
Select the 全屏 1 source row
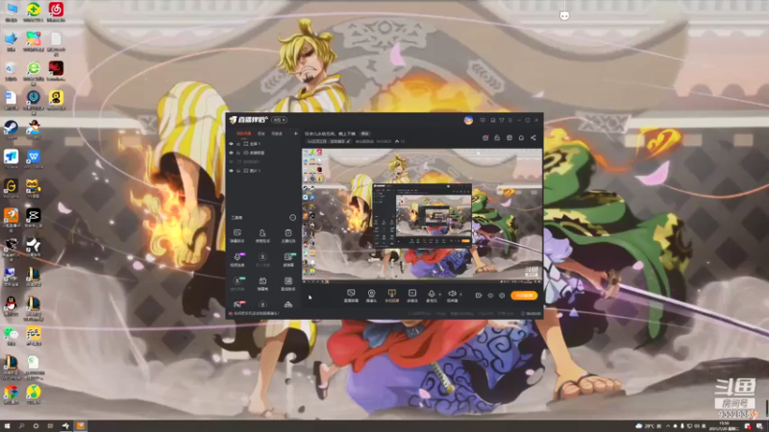pyautogui.click(x=262, y=144)
